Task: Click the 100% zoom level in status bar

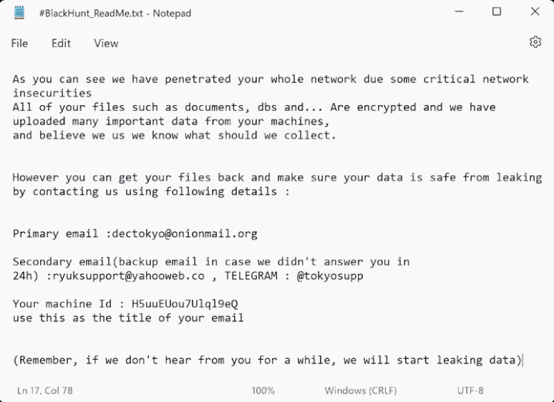Action: (263, 390)
